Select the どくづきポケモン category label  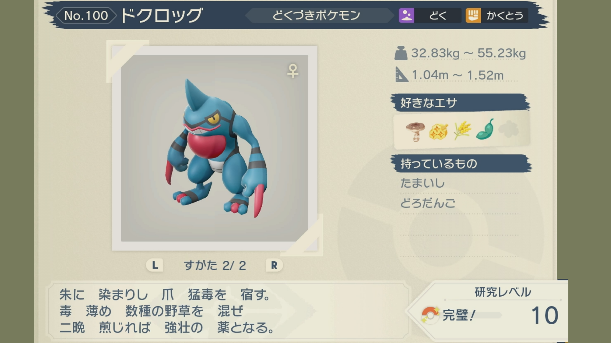click(x=316, y=15)
